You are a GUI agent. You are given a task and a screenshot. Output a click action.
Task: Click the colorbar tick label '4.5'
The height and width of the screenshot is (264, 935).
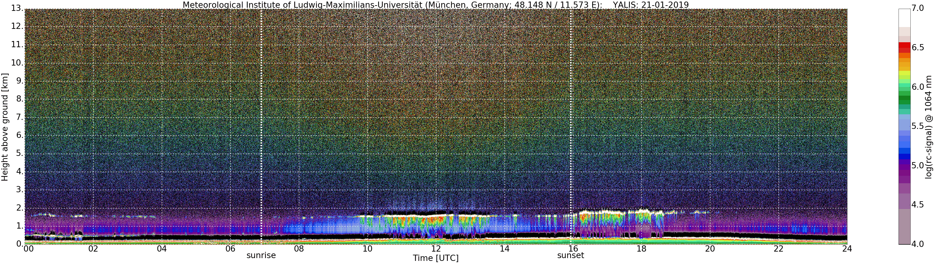tap(918, 205)
